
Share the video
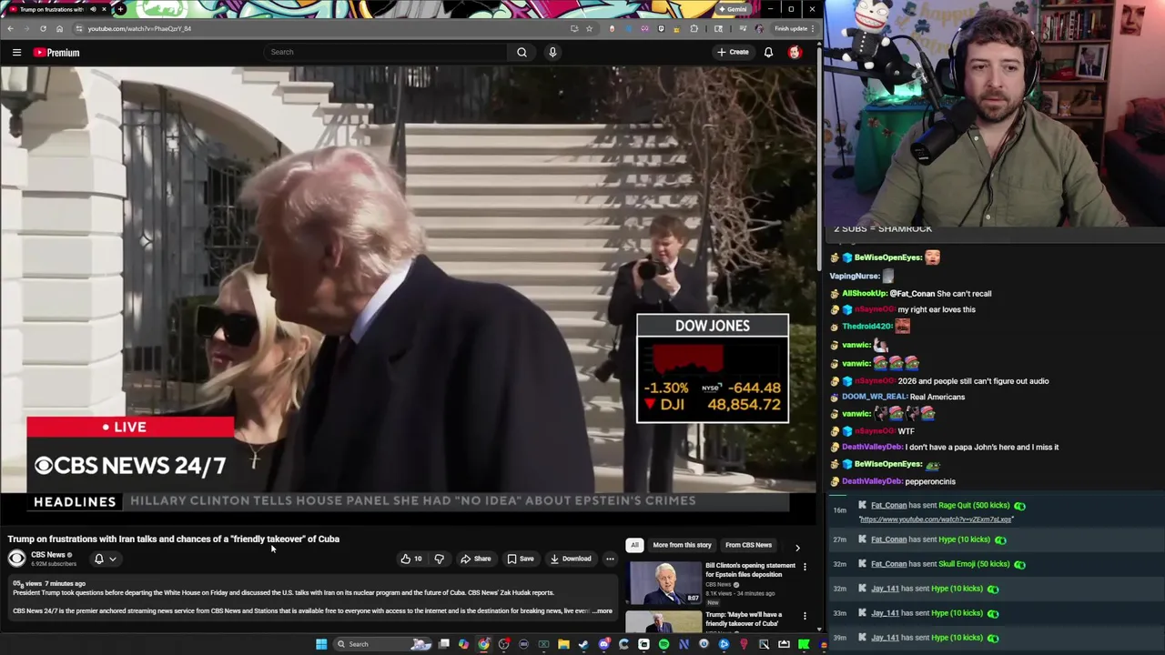pos(476,559)
